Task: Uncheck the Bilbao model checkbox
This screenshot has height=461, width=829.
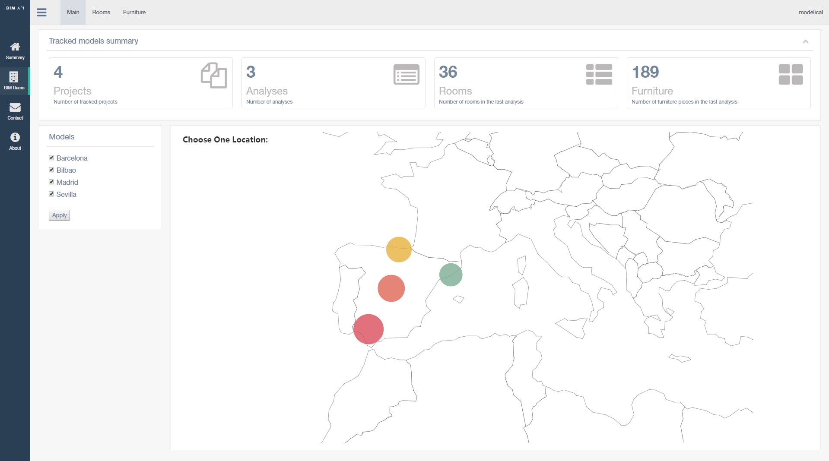Action: pos(51,170)
